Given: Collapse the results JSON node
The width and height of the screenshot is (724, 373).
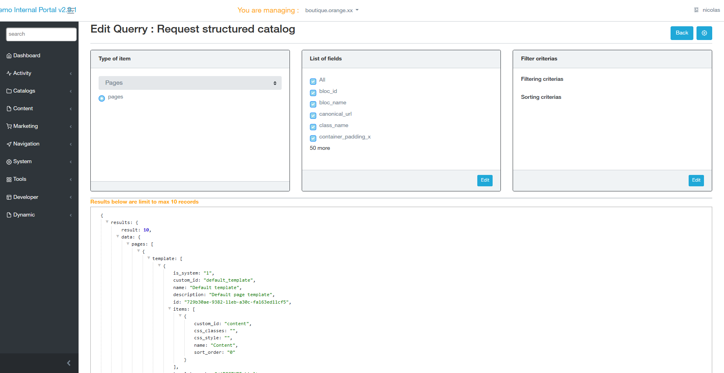Looking at the screenshot, I should tap(107, 222).
